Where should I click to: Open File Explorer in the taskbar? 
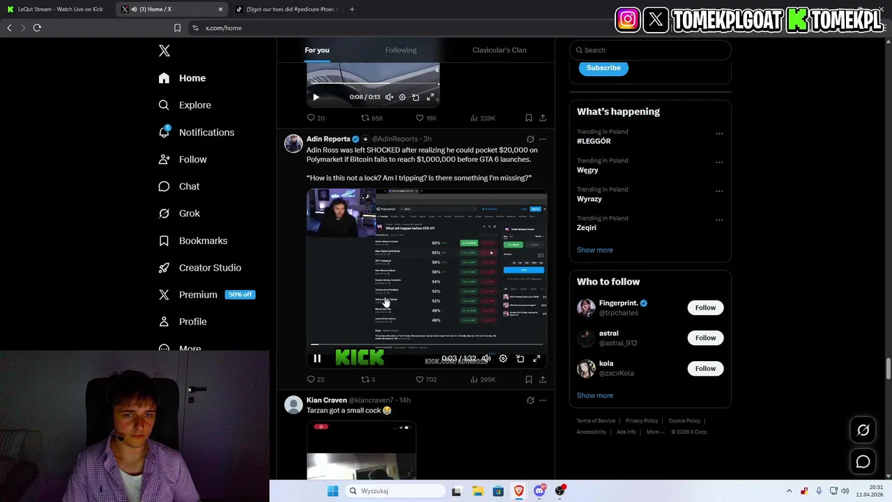tap(477, 491)
